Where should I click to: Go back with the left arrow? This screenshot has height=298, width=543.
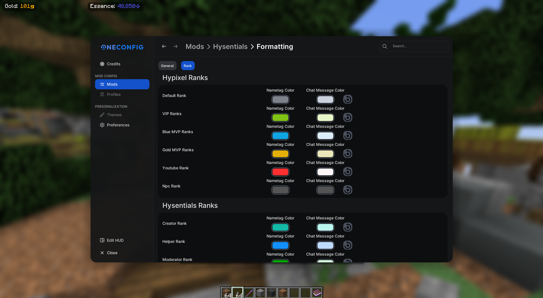pos(164,46)
